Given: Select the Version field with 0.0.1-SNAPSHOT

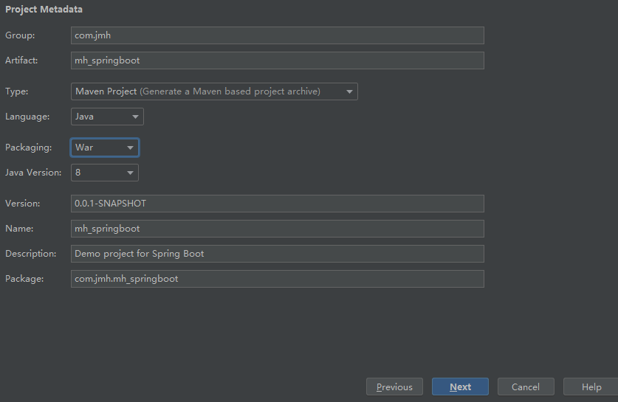Looking at the screenshot, I should tap(278, 204).
